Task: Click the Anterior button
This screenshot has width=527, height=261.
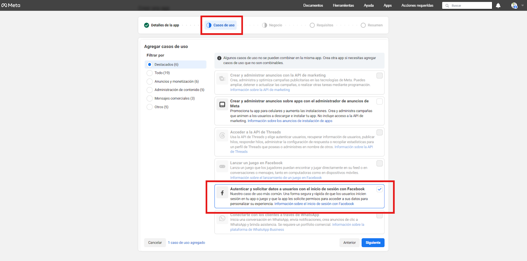Action: coord(349,243)
